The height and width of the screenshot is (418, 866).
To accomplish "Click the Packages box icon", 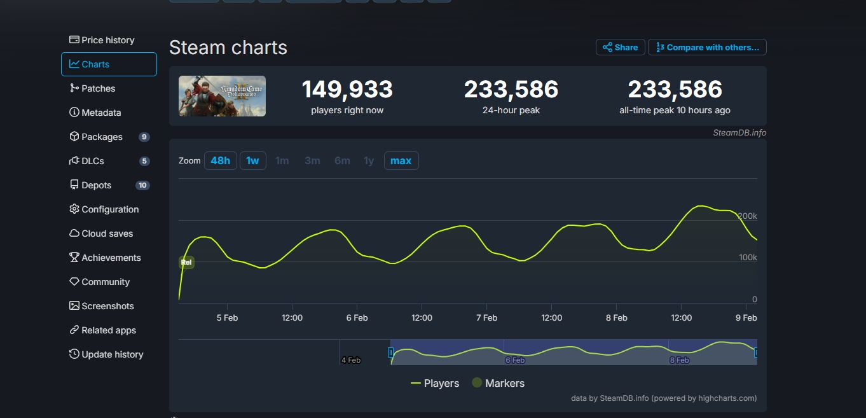I will (x=74, y=137).
